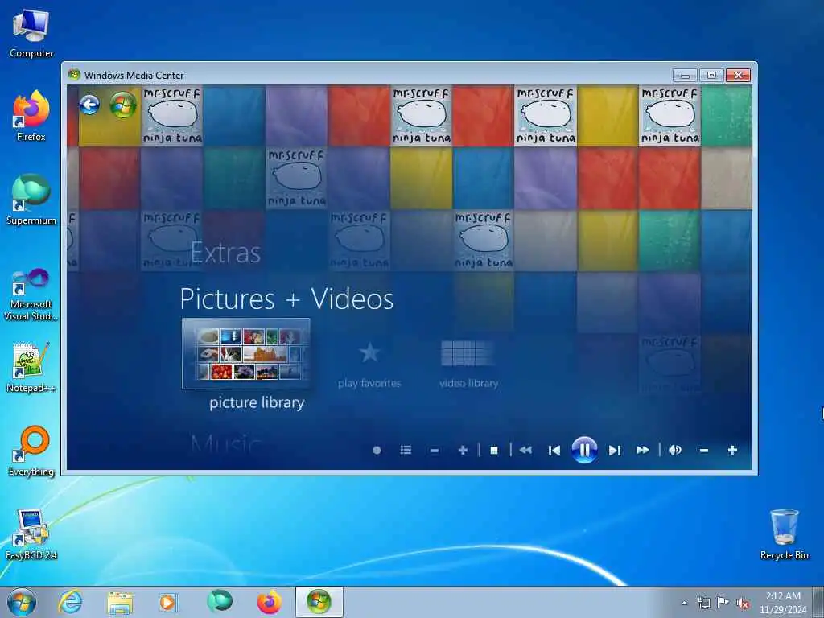Open the EasyBCD 2.4 desktop shortcut
Viewport: 824px width, 618px height.
point(31,534)
